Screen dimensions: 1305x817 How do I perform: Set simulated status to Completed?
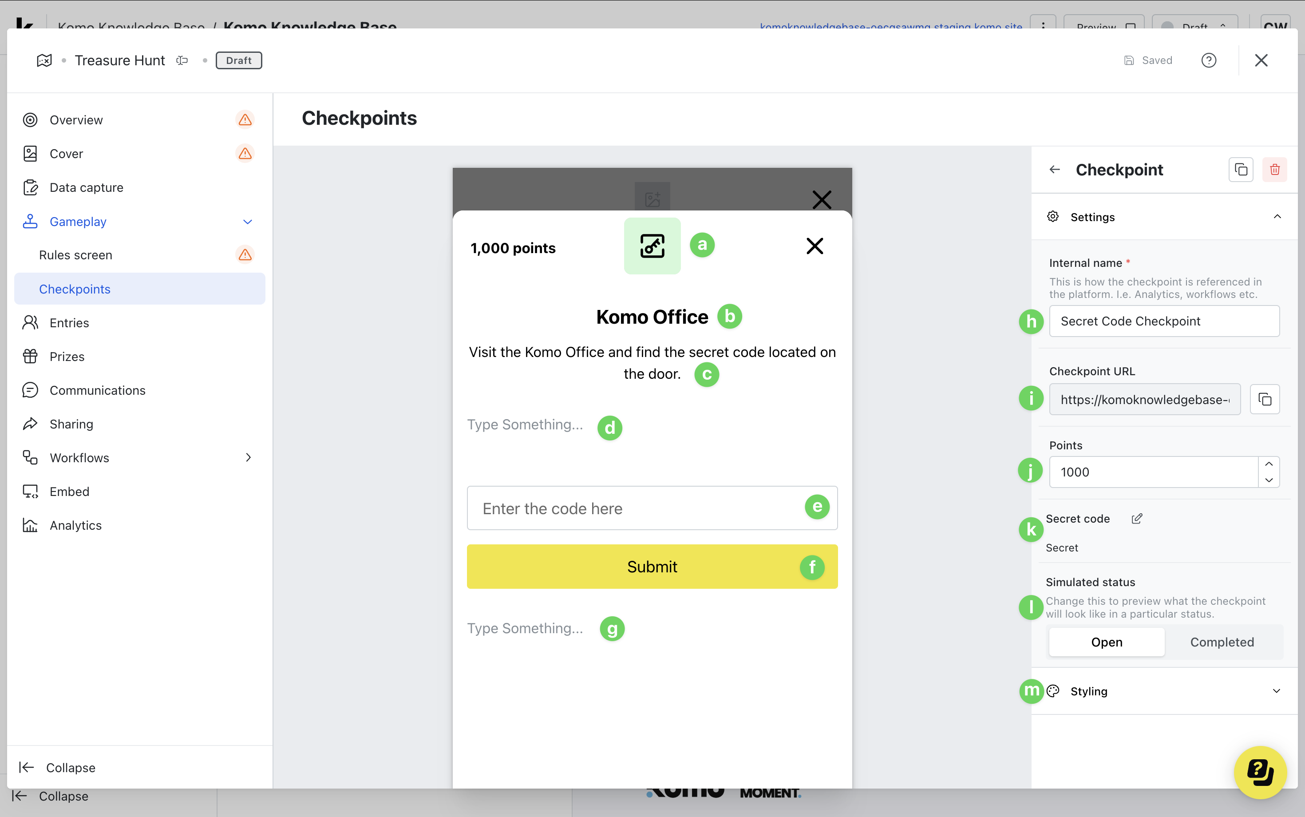(x=1222, y=642)
